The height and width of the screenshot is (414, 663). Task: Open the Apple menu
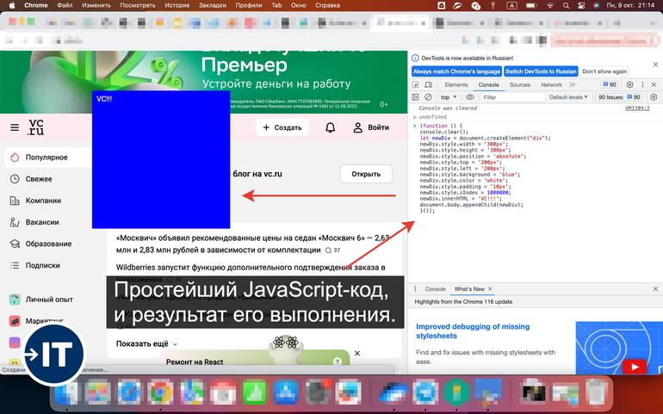pyautogui.click(x=12, y=5)
